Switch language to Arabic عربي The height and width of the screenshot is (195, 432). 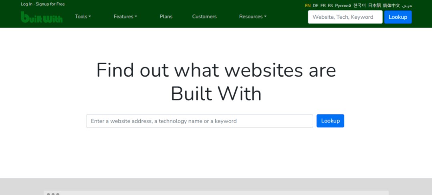[407, 6]
